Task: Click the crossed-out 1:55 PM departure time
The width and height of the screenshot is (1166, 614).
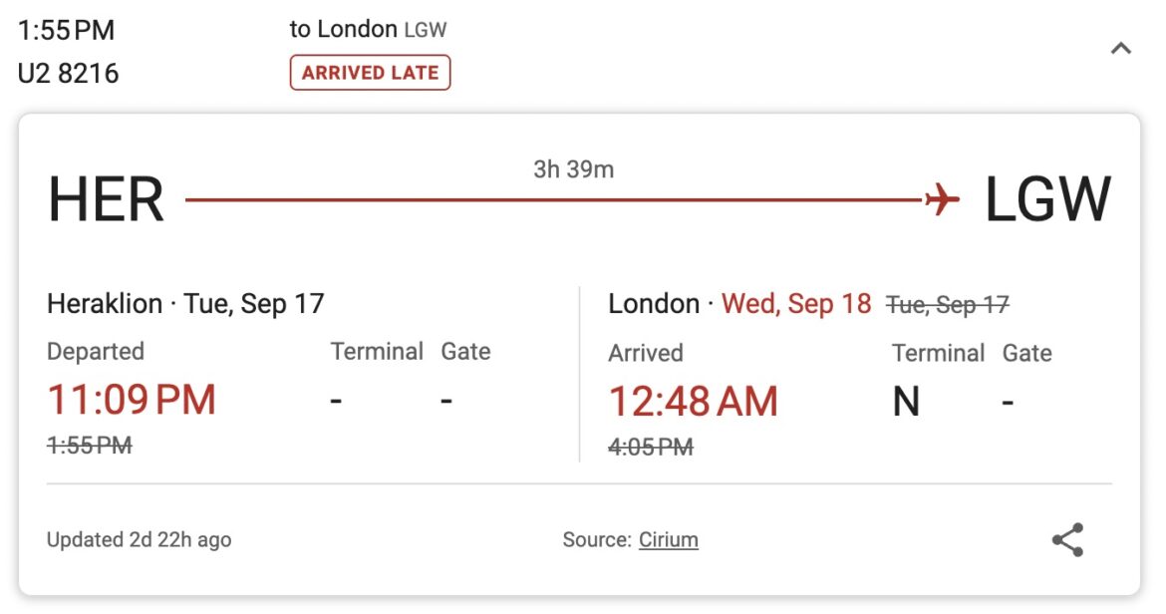Action: click(90, 446)
